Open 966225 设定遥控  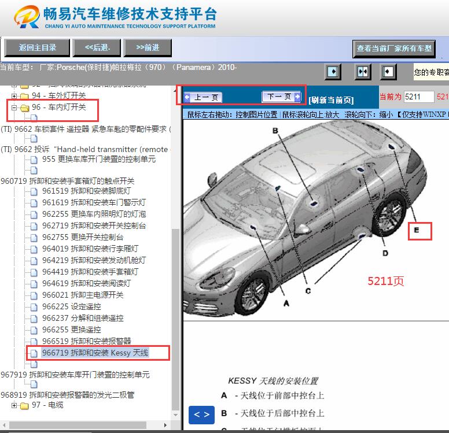tap(72, 306)
